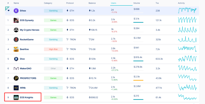Open the EOS Knights dapp link
The image size is (205, 104).
(x=26, y=98)
